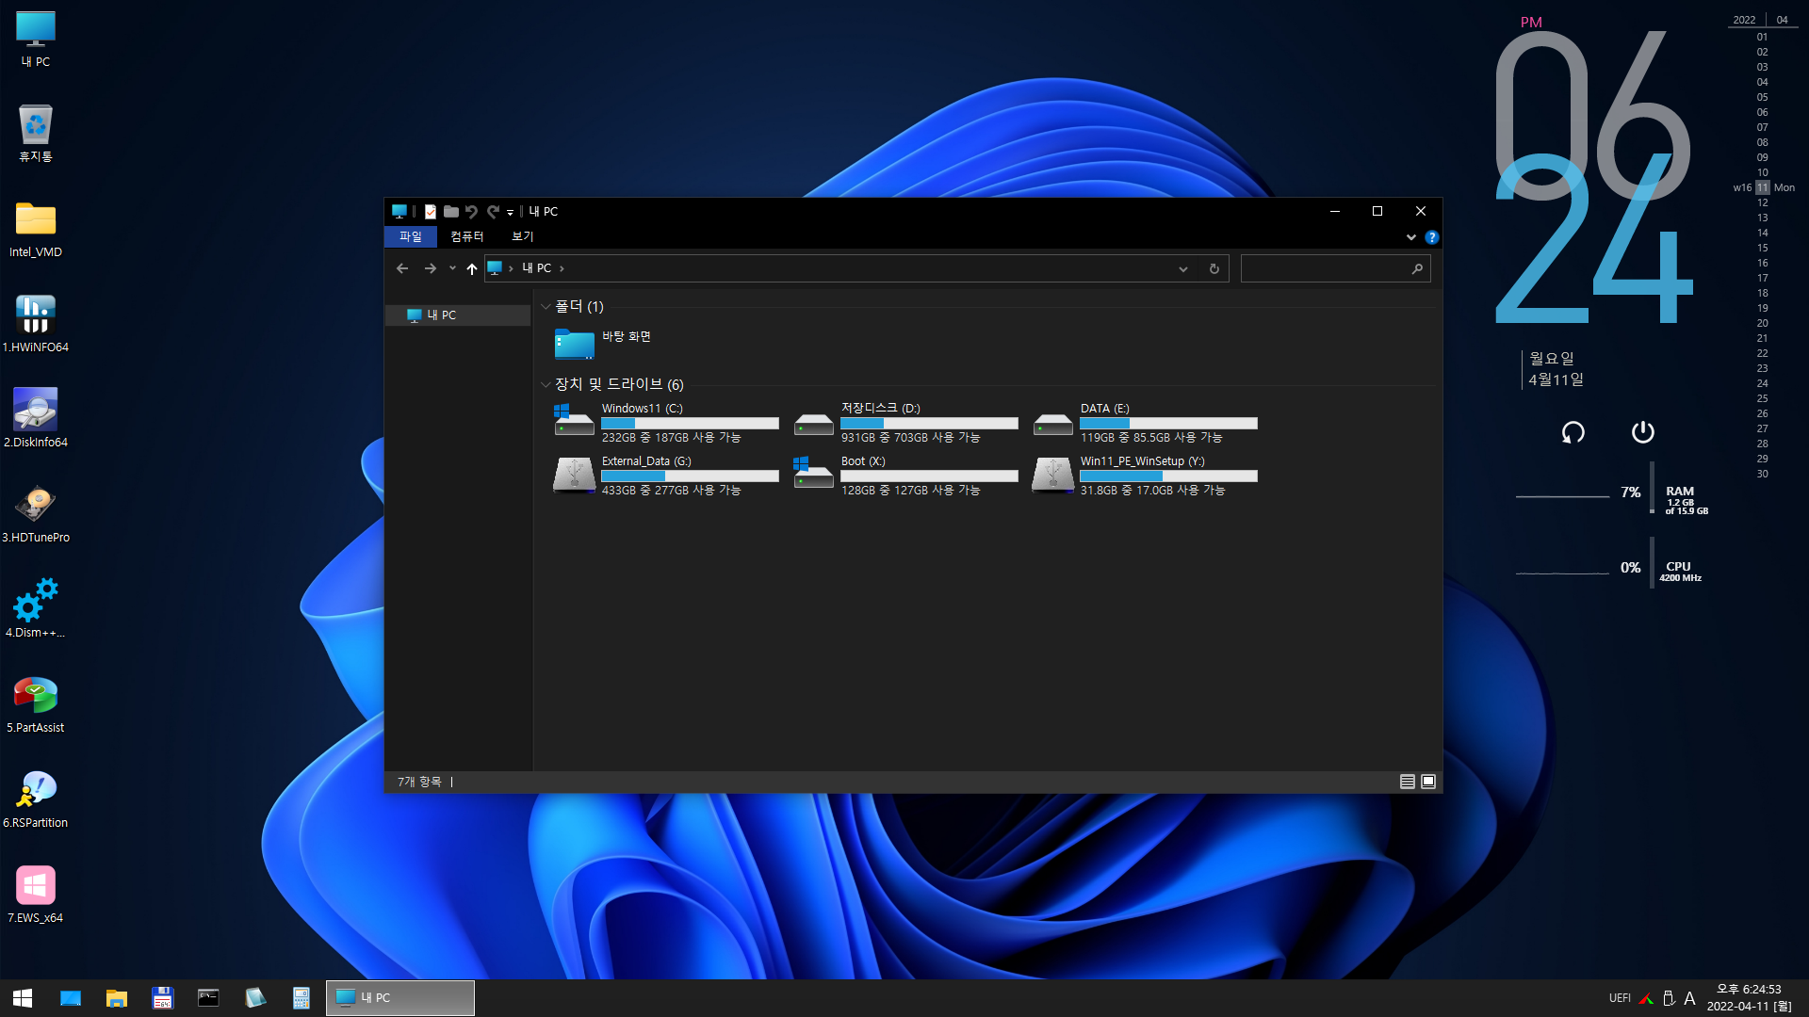Viewport: 1809px width, 1017px height.
Task: Open the 내 PC desktop icon
Action: [36, 40]
